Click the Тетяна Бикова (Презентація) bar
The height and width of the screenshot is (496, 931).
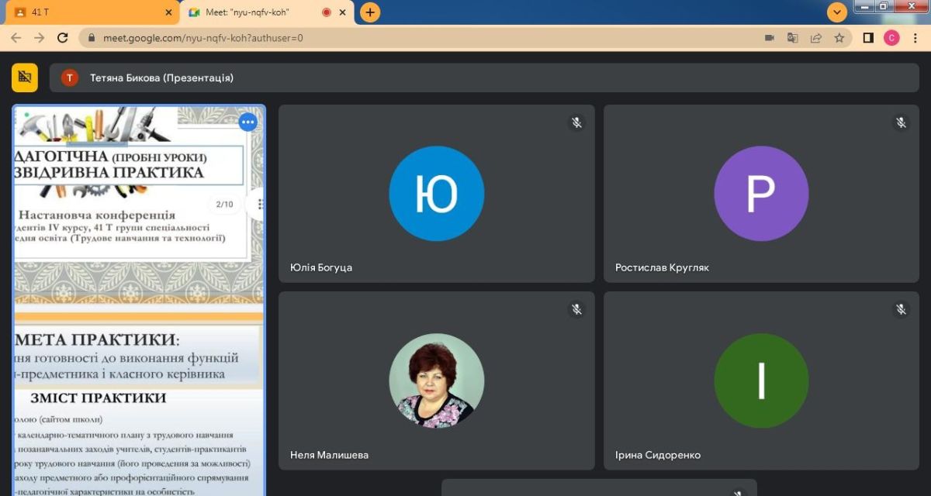[x=484, y=77]
